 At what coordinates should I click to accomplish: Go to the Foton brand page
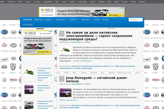[x=65, y=2]
